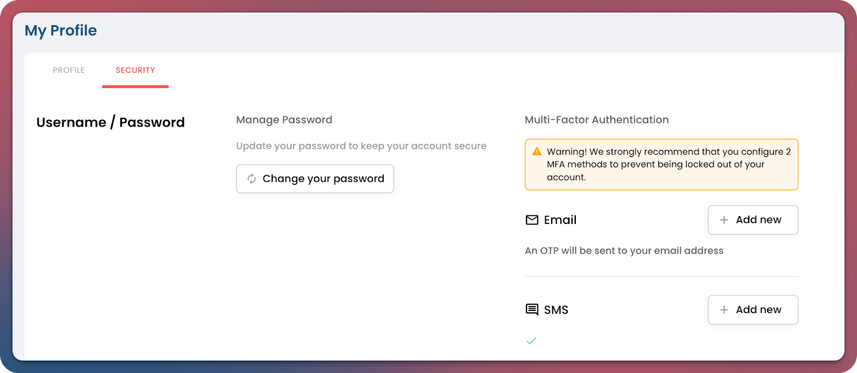Click the Username / Password section heading

point(110,123)
